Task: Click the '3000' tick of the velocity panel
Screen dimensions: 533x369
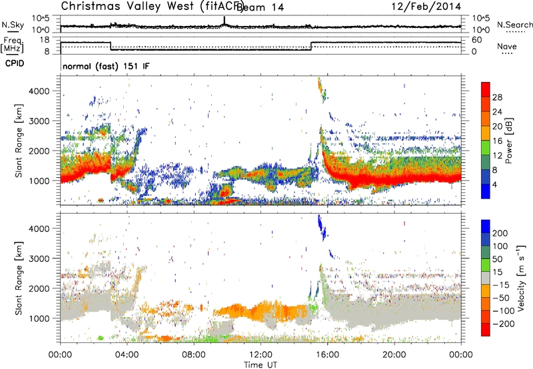Action: [x=39, y=258]
